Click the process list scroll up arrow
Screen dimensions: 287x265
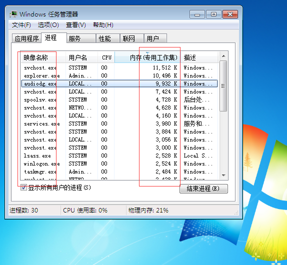[x=223, y=56]
